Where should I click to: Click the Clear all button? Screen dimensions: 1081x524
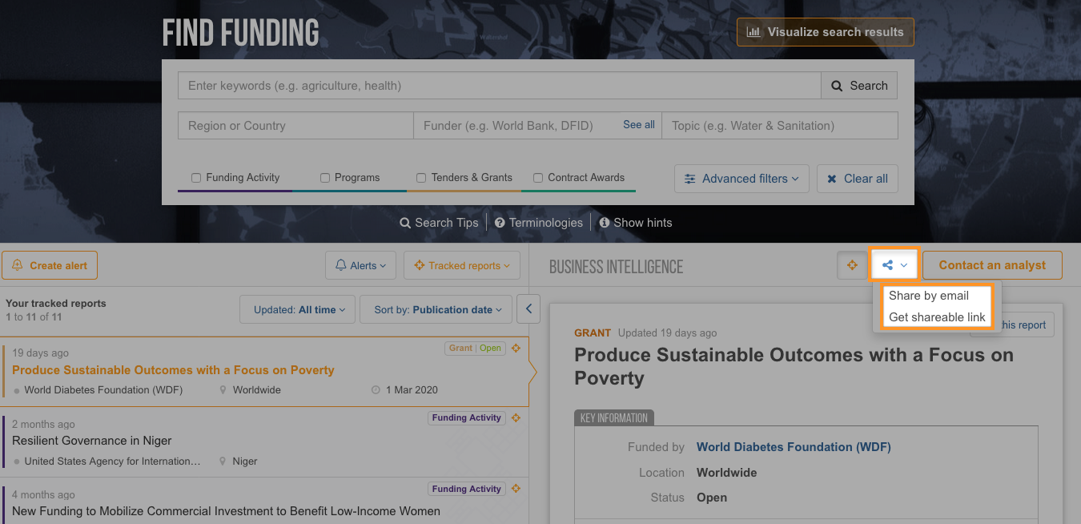(857, 179)
